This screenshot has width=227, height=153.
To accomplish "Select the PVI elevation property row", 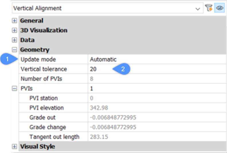I will (46, 108).
